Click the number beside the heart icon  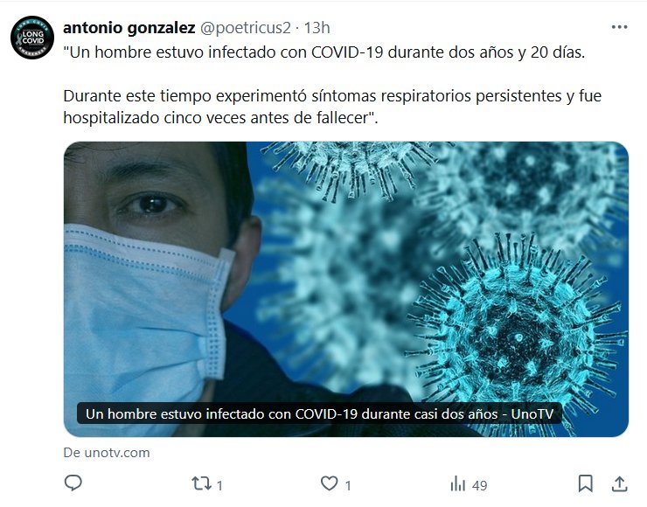point(348,485)
